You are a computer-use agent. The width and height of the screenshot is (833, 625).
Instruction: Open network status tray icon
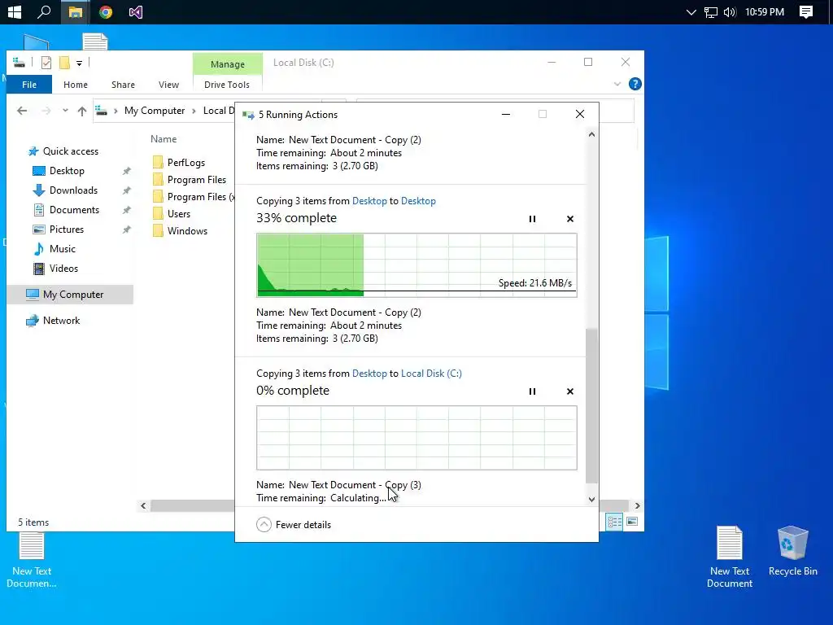coord(711,12)
